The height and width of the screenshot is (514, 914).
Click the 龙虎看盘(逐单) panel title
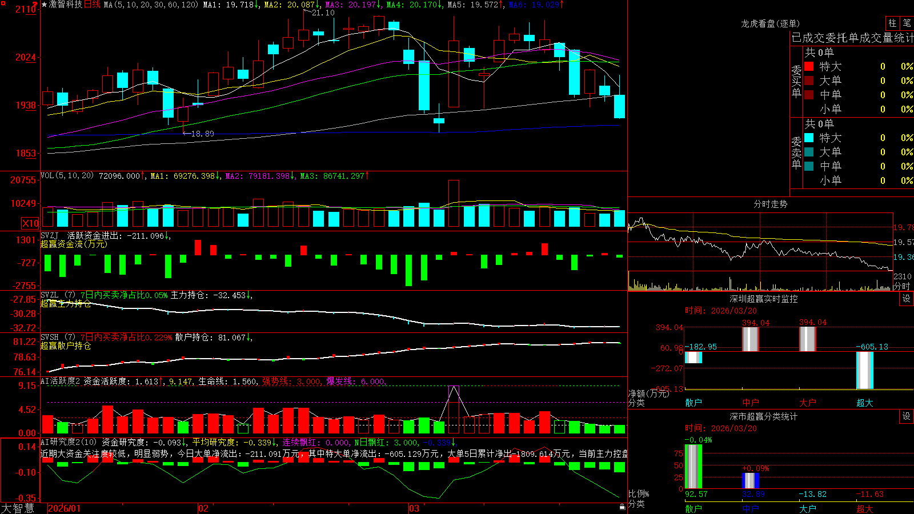770,23
